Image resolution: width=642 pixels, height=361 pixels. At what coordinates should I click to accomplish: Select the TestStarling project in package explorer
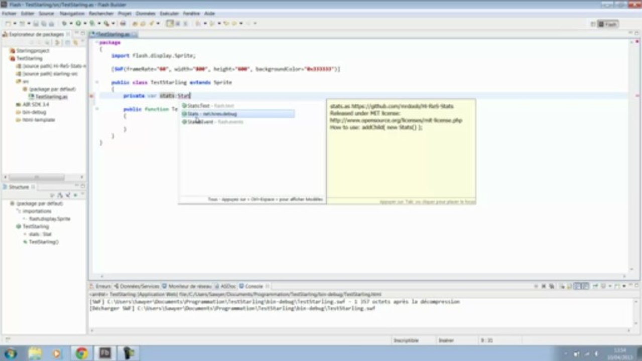click(27, 58)
